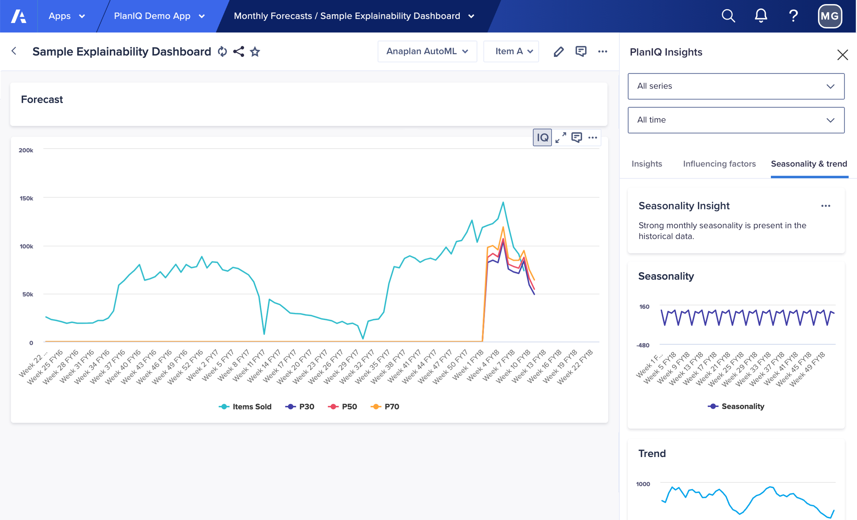Open the search magnifier icon
Viewport: 857px width, 520px height.
[x=728, y=16]
